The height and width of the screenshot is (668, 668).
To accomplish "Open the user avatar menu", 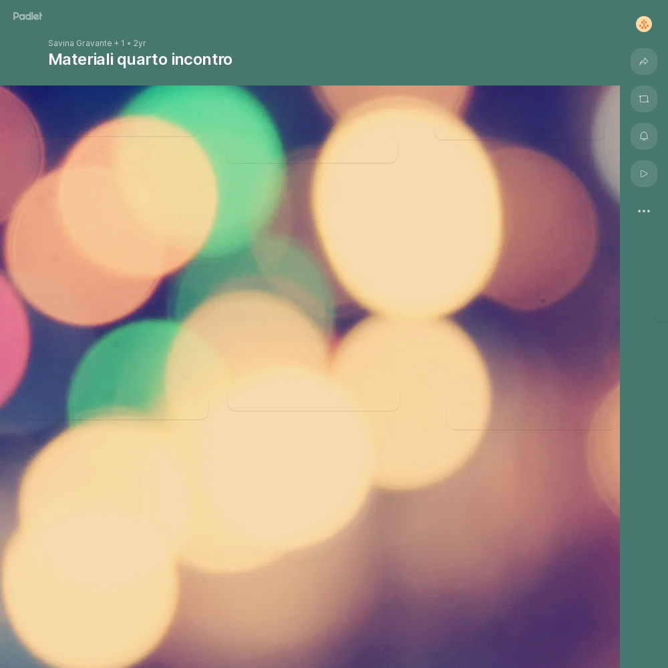I will tap(644, 24).
